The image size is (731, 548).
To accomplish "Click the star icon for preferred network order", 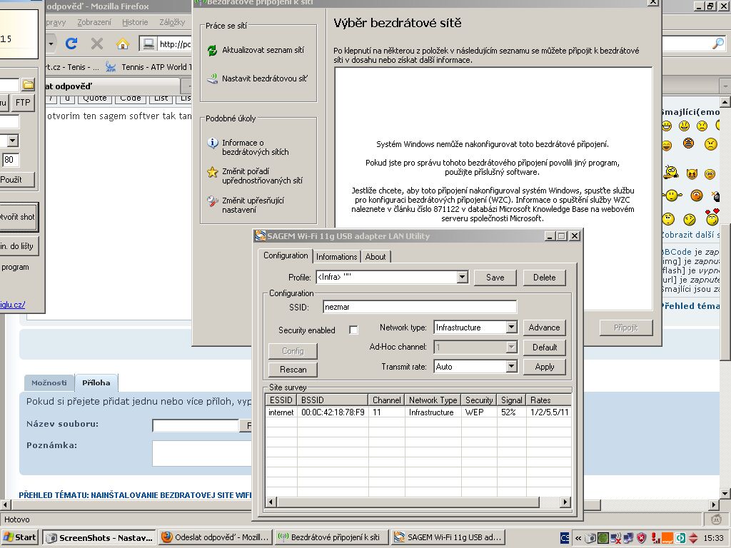I will [x=212, y=172].
